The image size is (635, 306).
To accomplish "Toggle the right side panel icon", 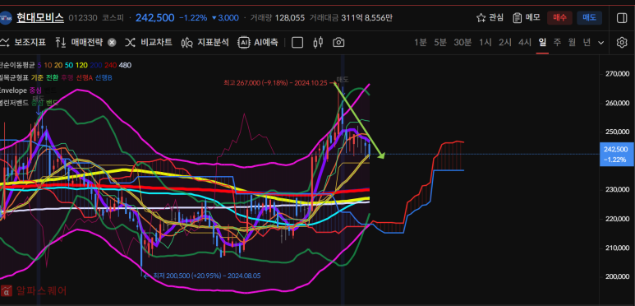I will 622,18.
